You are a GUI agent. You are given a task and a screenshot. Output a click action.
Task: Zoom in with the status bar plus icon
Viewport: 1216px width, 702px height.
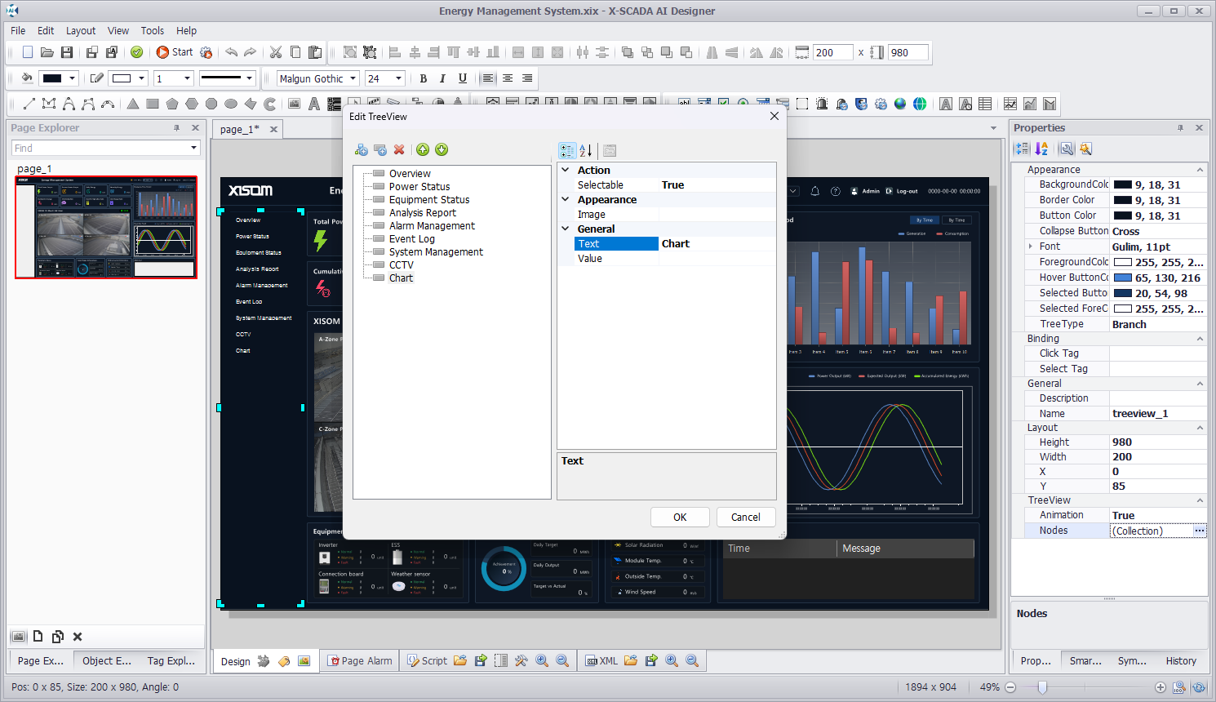(x=1161, y=687)
